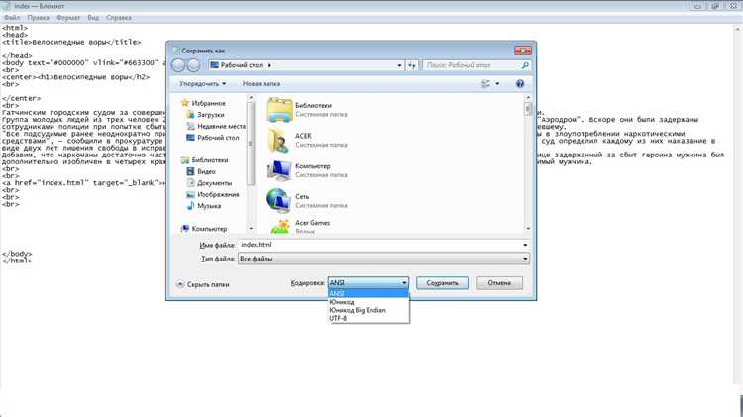Click the ACER user folder icon

click(x=279, y=141)
